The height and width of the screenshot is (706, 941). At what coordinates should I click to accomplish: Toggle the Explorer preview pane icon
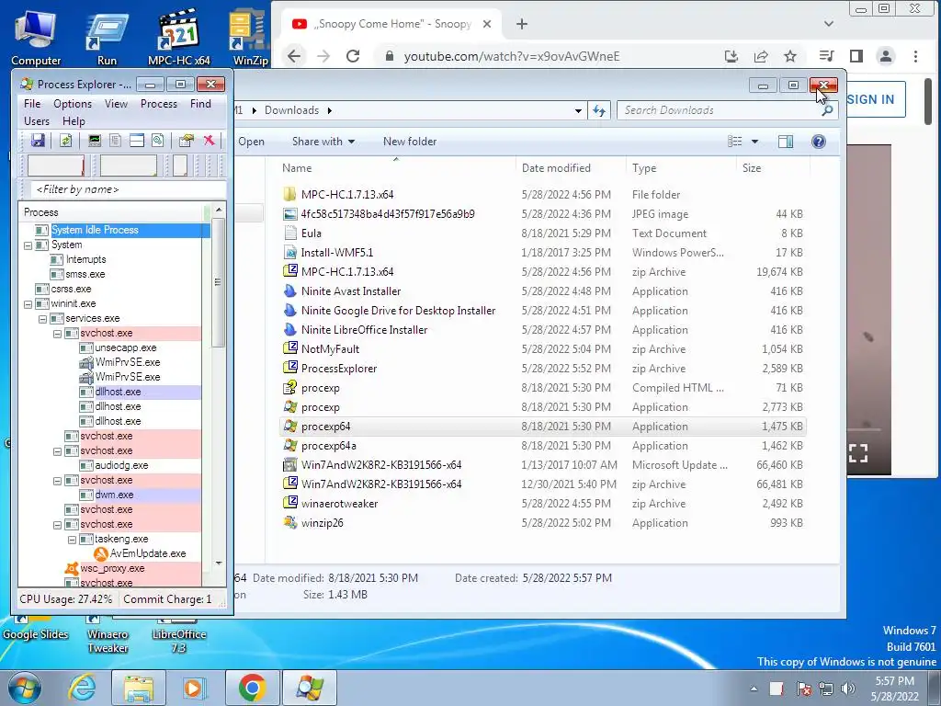[x=785, y=142]
